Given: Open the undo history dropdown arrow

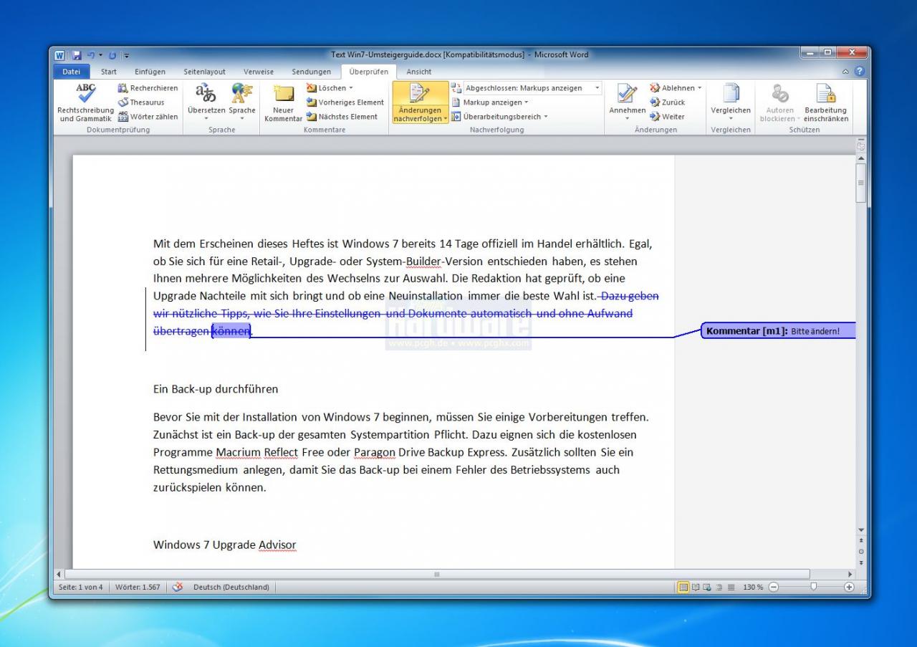Looking at the screenshot, I should [101, 54].
